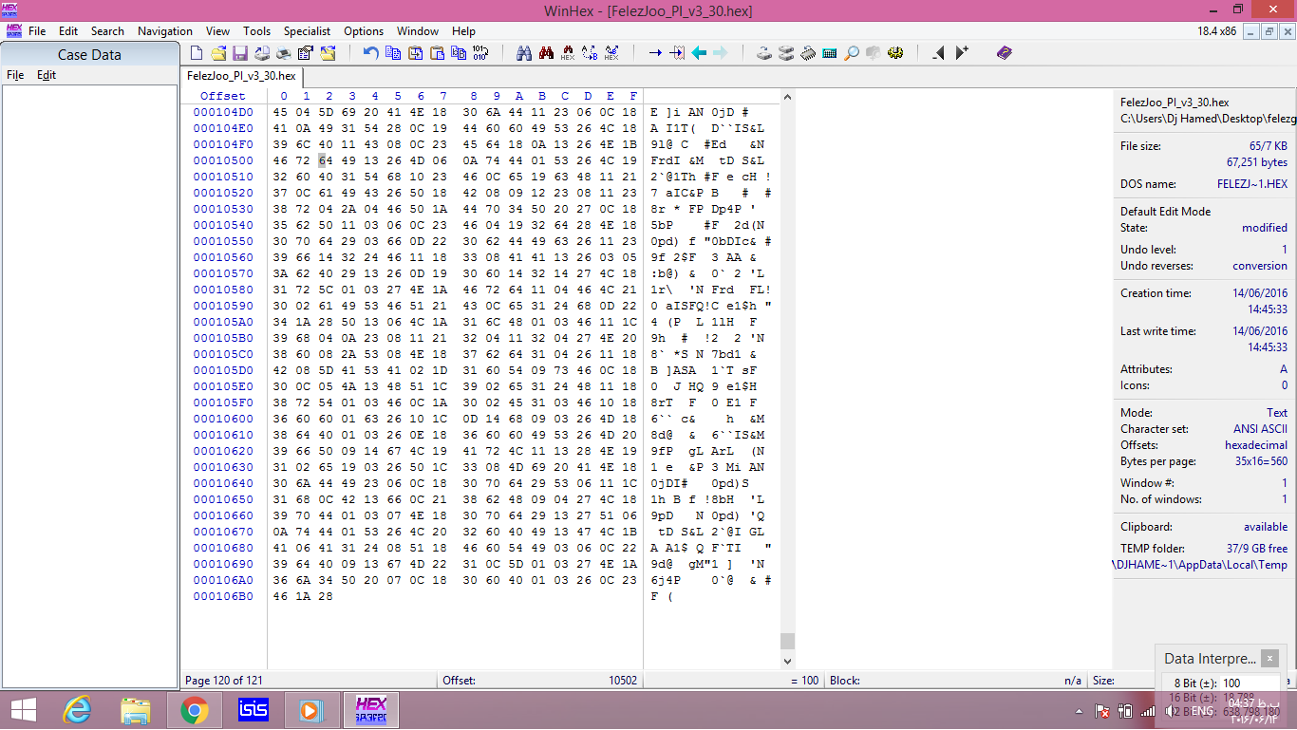Click the Copy block toolbar icon

[x=393, y=53]
